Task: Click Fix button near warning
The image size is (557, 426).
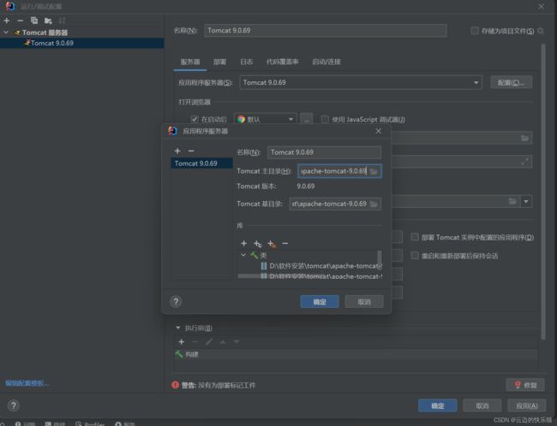Action: pyautogui.click(x=525, y=385)
